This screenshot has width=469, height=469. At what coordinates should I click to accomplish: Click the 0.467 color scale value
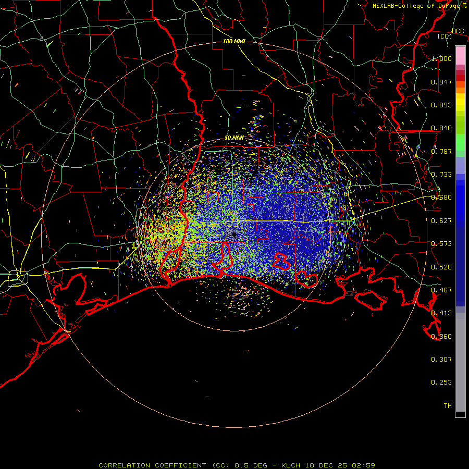pos(441,290)
